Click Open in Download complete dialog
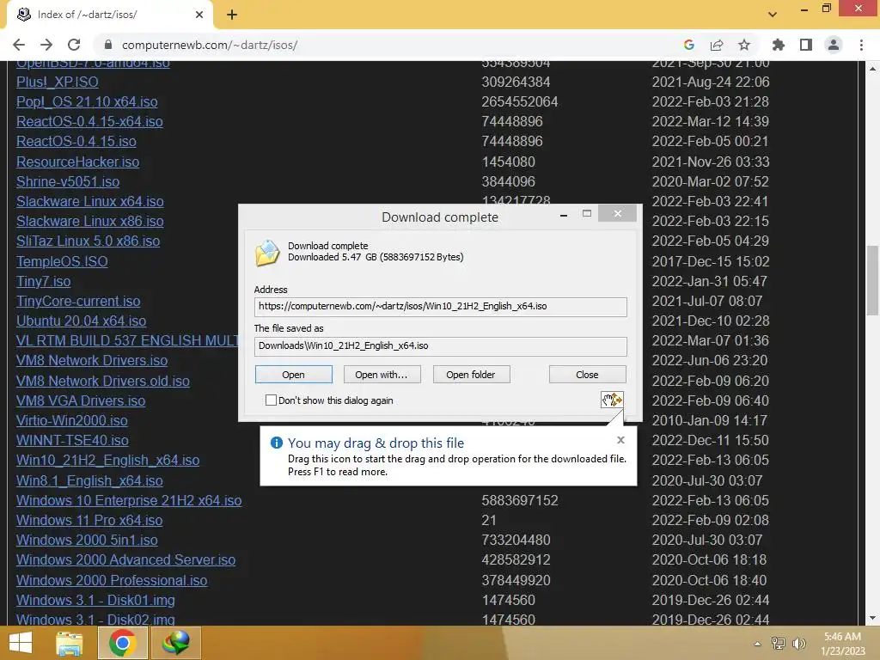Viewport: 880px width, 660px height. pyautogui.click(x=294, y=375)
